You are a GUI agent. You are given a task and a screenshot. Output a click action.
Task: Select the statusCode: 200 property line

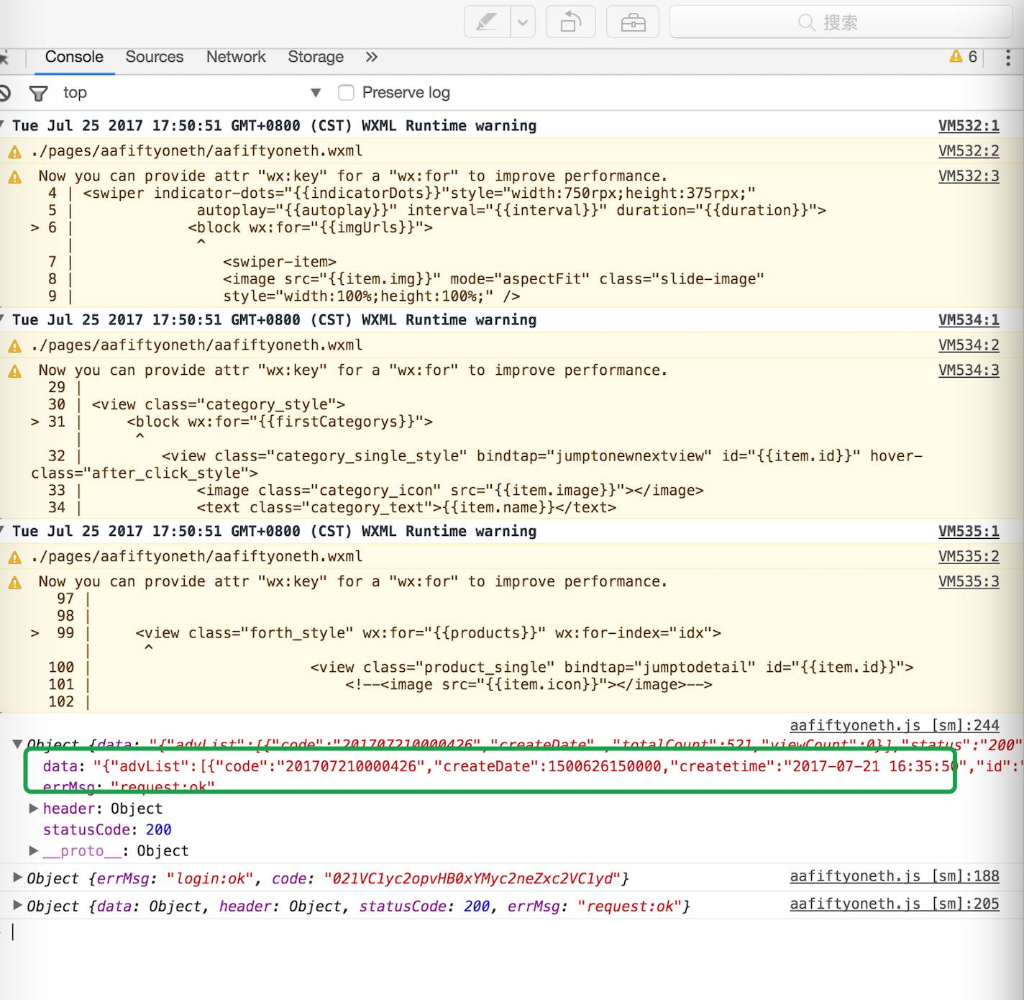(107, 830)
